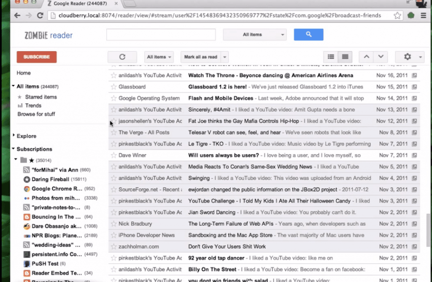This screenshot has height=282, width=432.
Task: Open dropdown arrow next to settings gear
Action: 420,57
